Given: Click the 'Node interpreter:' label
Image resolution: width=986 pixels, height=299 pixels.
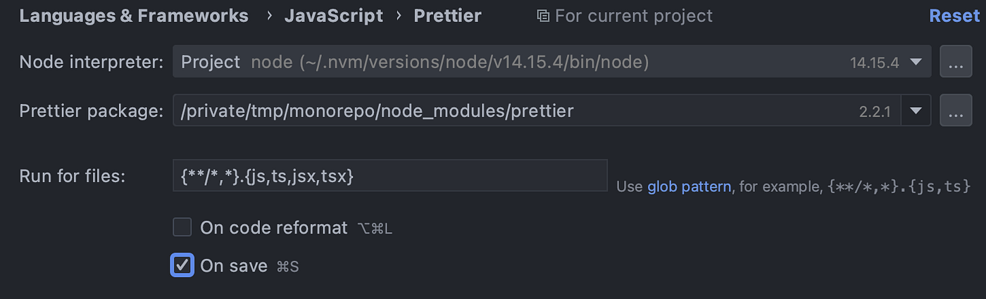Looking at the screenshot, I should 92,62.
